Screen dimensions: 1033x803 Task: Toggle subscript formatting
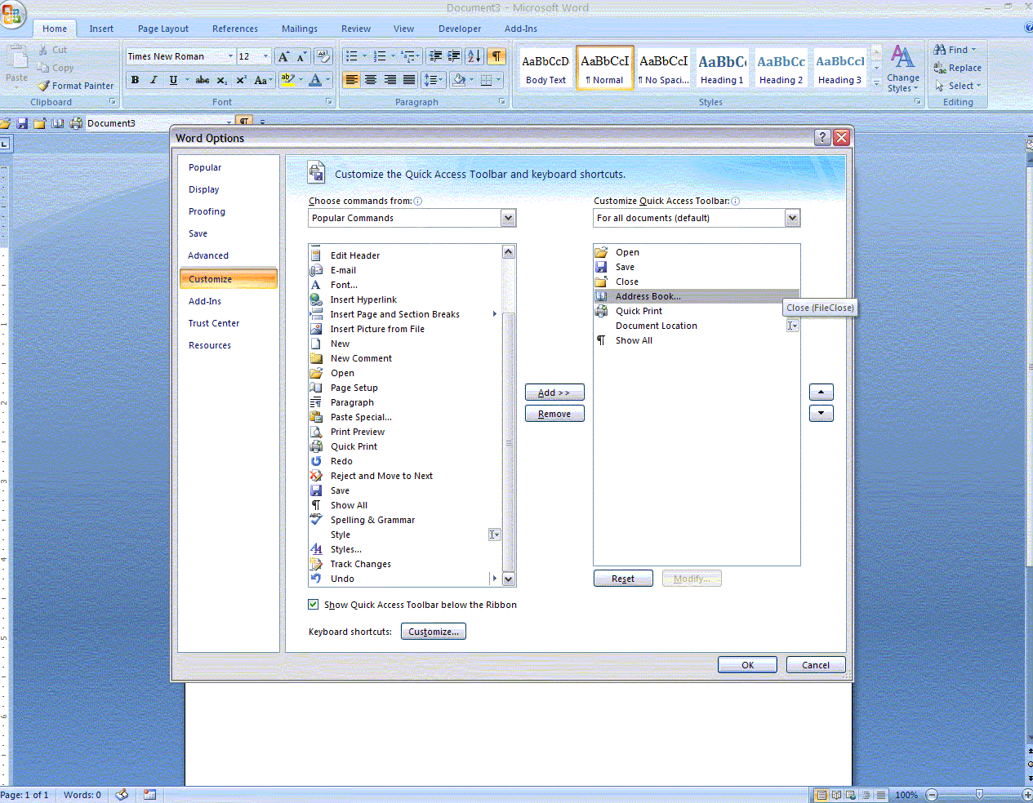pyautogui.click(x=222, y=80)
